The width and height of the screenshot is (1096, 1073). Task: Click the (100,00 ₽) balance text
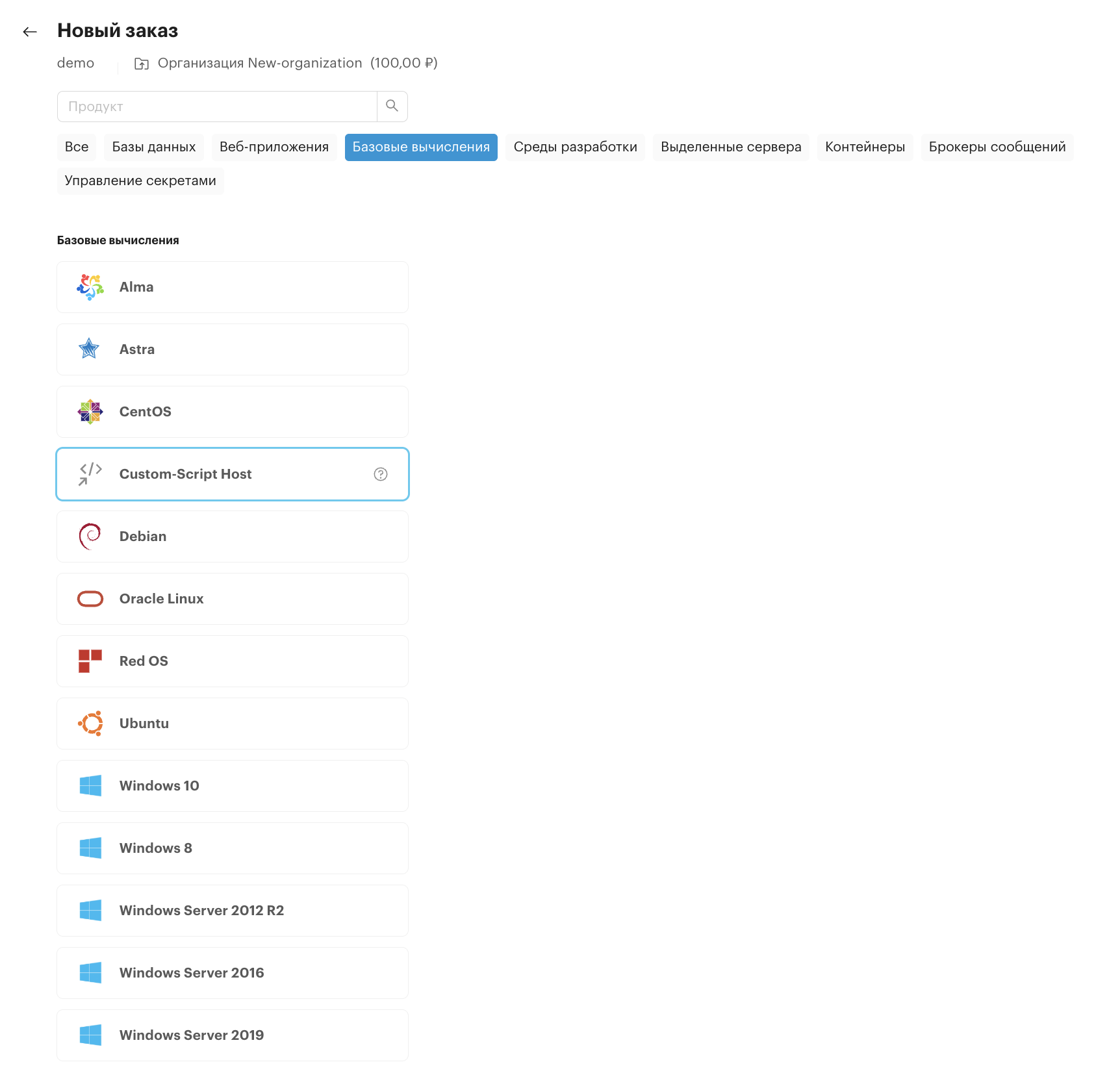coord(404,63)
